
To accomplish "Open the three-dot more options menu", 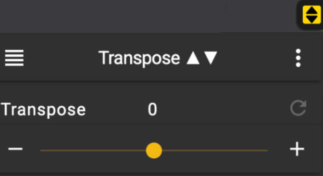I will click(x=298, y=58).
